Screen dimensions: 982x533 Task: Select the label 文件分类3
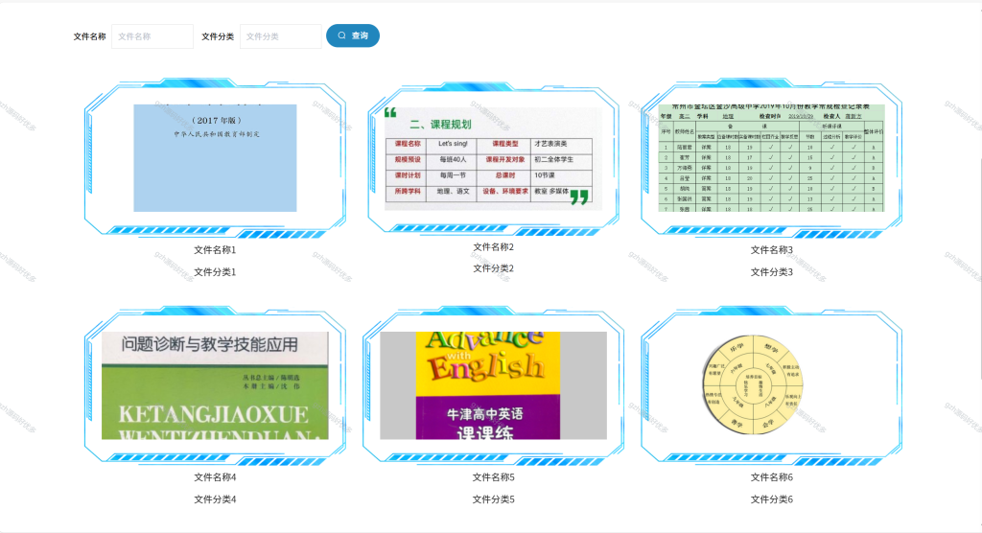772,272
